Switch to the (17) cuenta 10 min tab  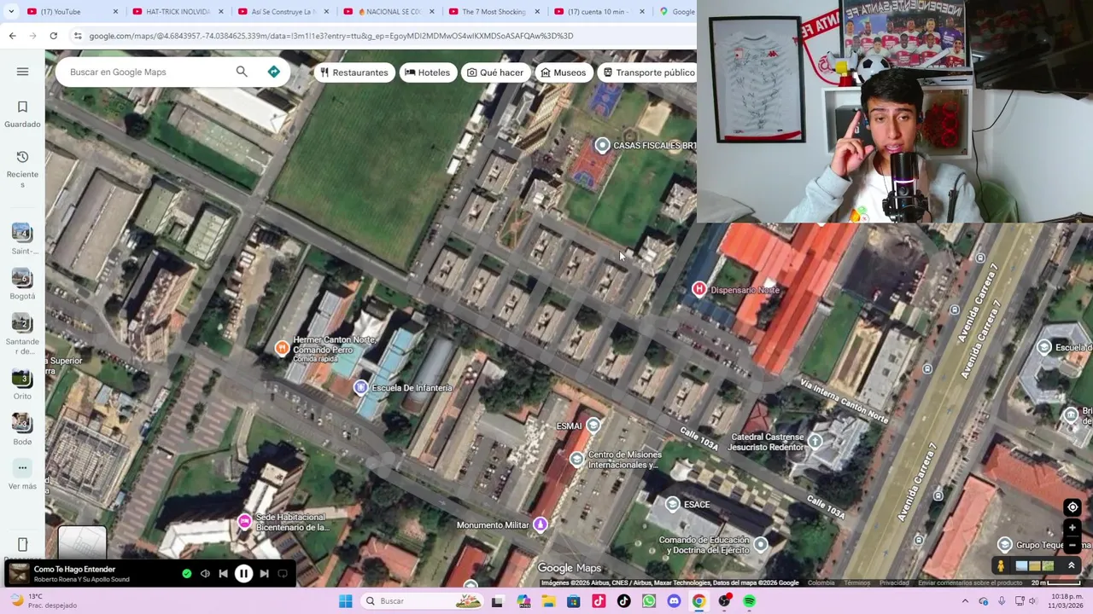(598, 12)
